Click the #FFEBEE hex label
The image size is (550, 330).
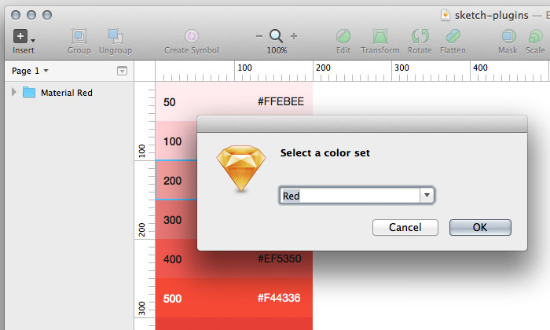coord(280,101)
